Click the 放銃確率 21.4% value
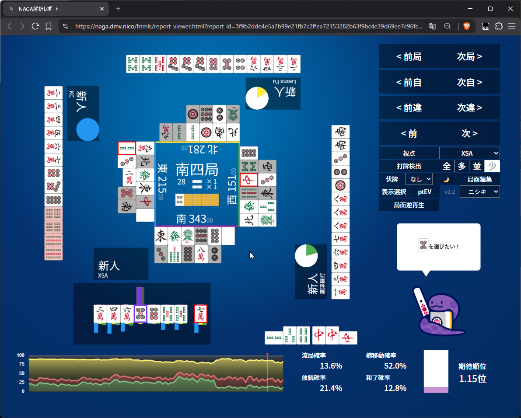 coord(331,388)
